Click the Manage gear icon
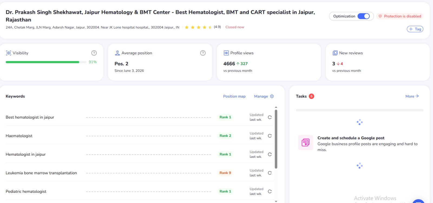 (272, 96)
